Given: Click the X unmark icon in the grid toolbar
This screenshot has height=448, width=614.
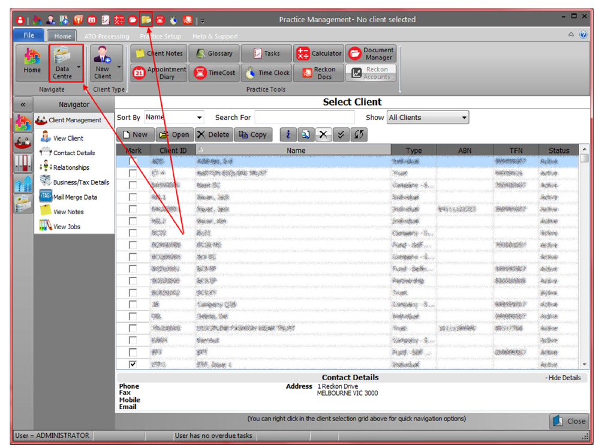Looking at the screenshot, I should tap(323, 135).
